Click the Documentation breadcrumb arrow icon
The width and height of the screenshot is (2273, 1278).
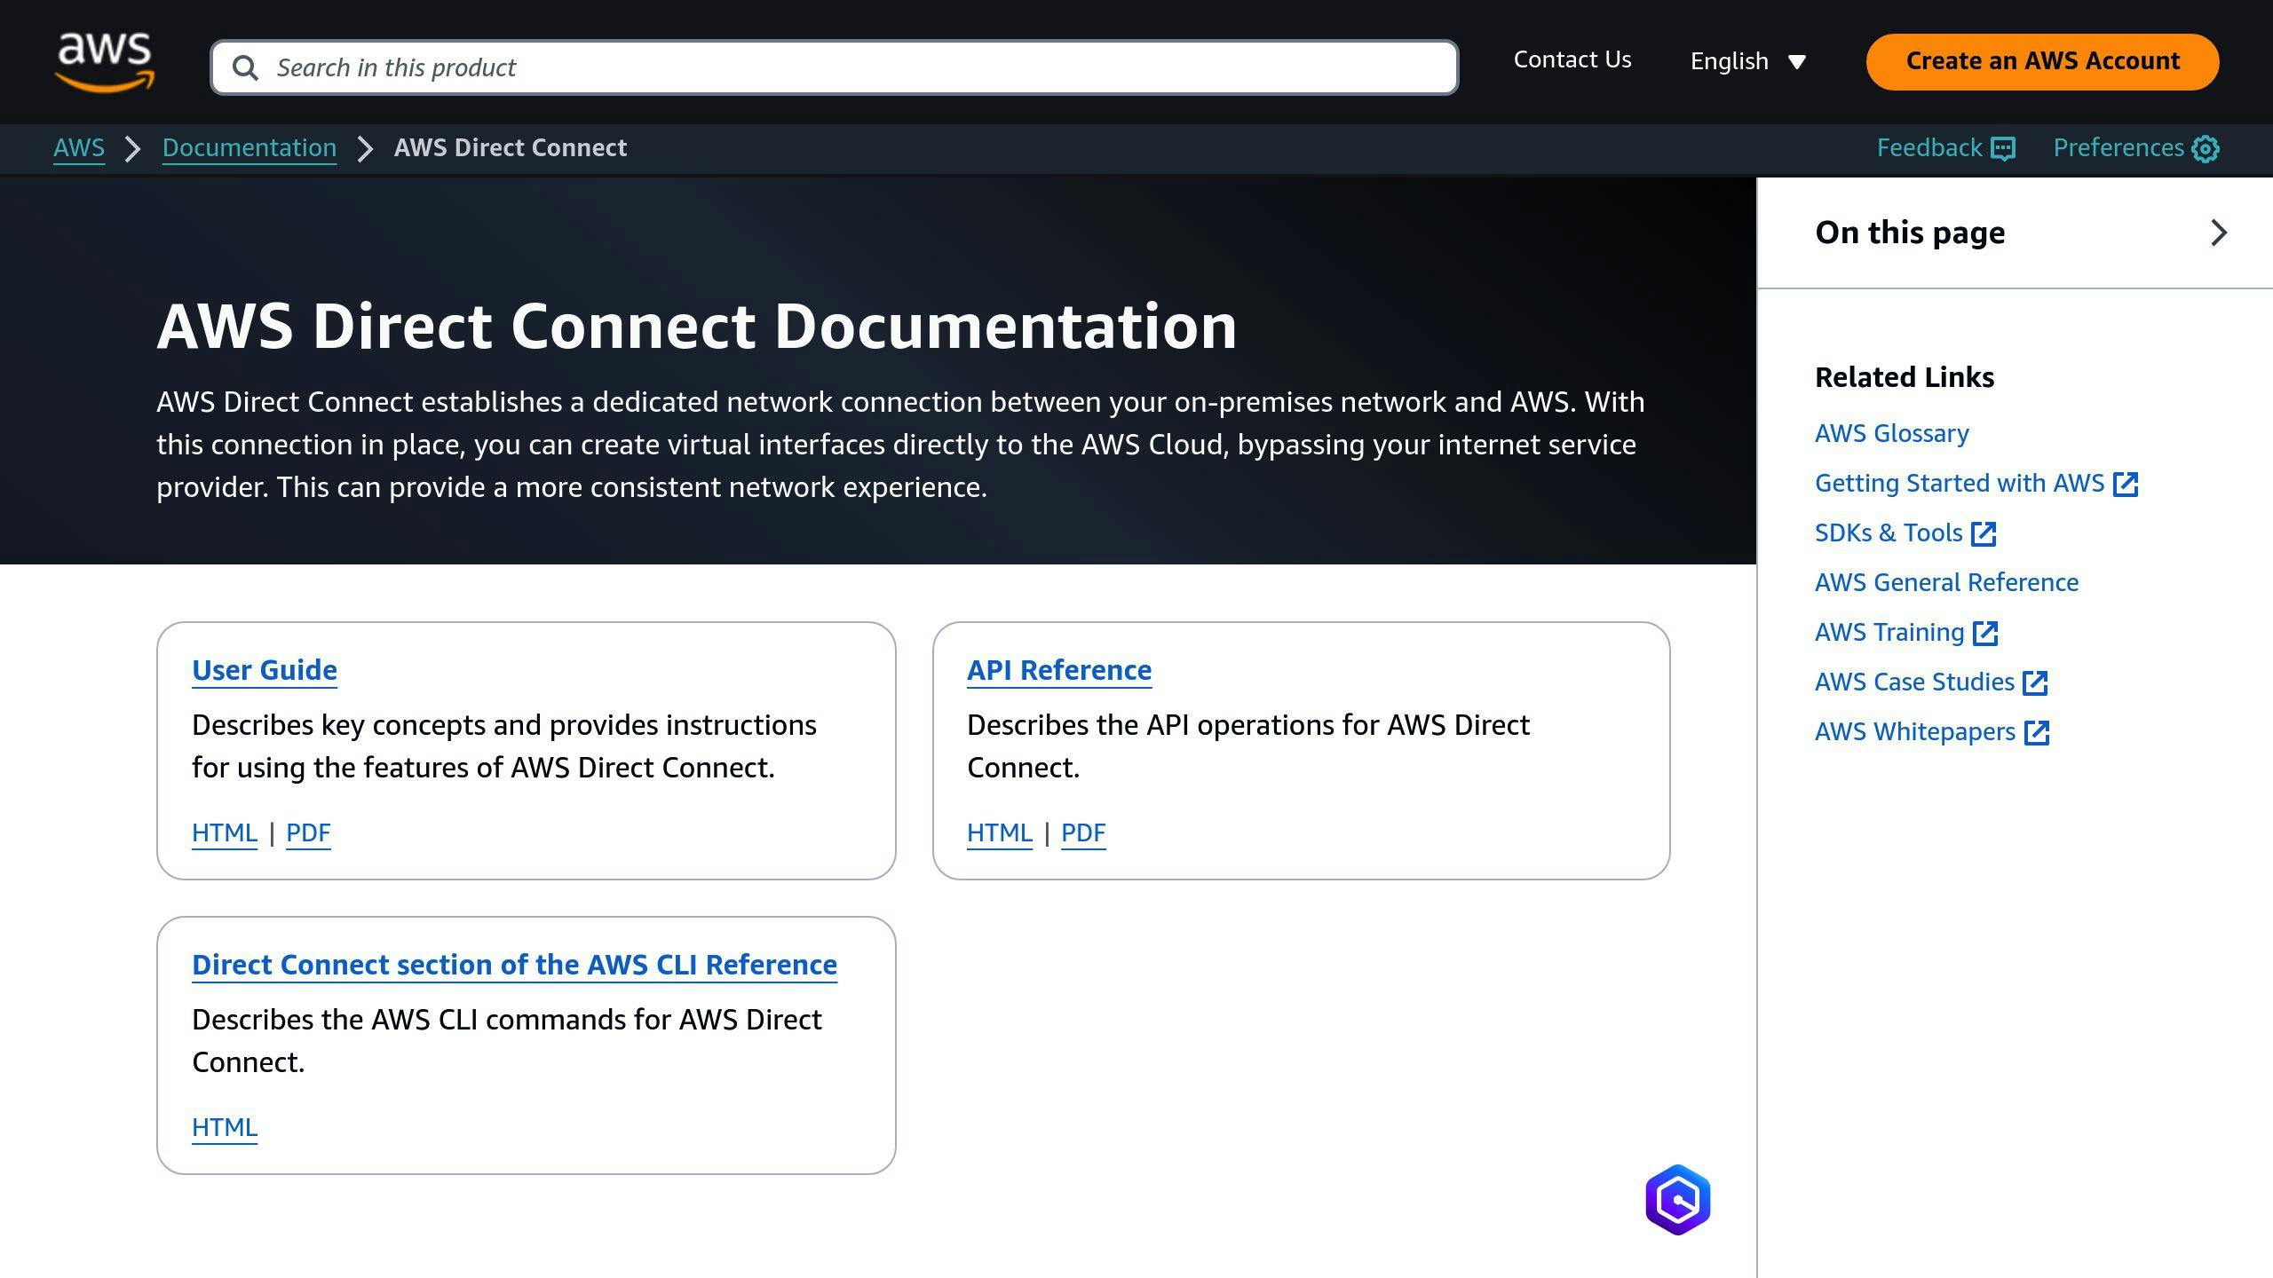pos(364,148)
